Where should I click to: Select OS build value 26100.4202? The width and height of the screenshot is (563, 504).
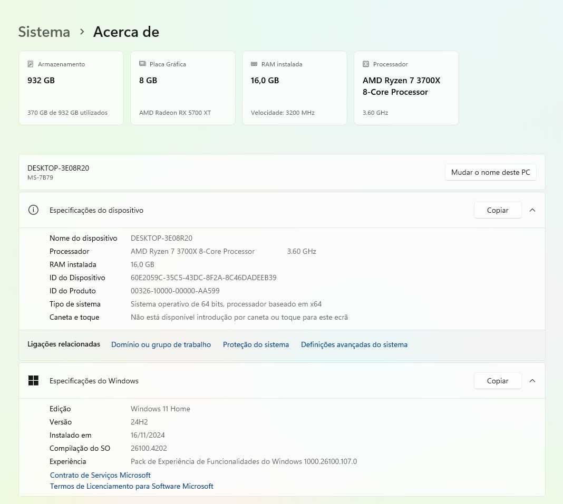point(149,448)
